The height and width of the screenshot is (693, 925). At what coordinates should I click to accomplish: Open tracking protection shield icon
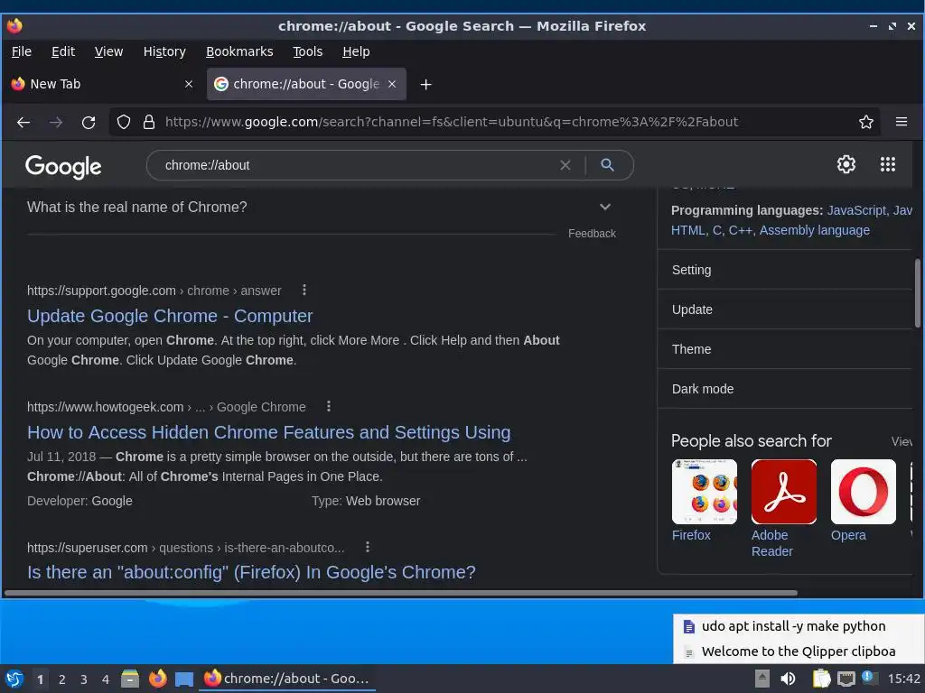123,122
